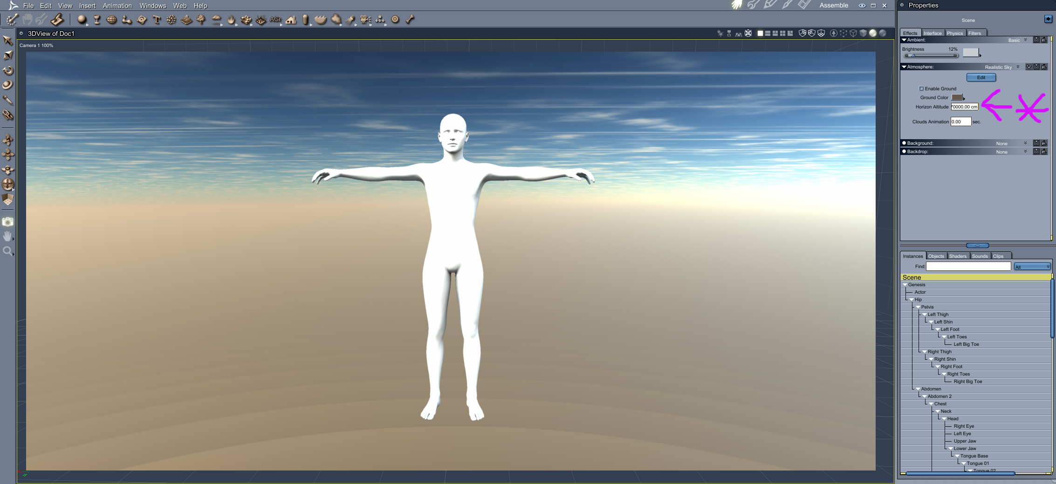Open the Insert menu
This screenshot has width=1056, height=484.
coord(87,6)
